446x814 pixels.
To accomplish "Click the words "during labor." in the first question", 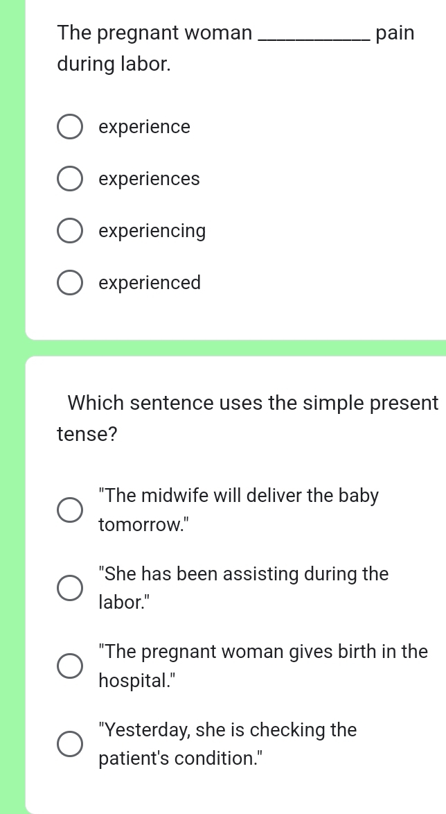I will click(x=114, y=64).
